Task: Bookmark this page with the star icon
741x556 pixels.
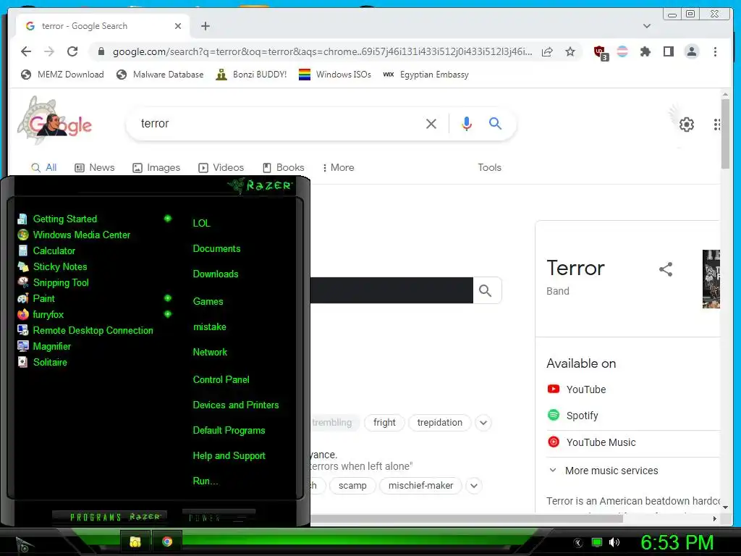Action: (570, 51)
